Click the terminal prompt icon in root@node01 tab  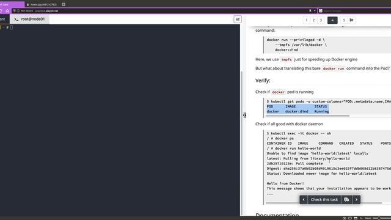point(16,19)
